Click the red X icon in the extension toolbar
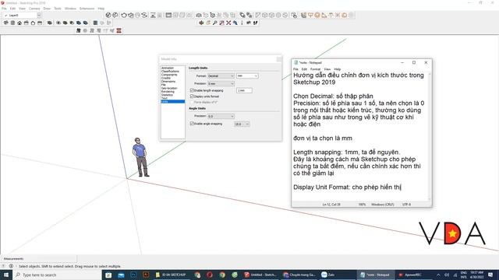499x280 pixels. click(228, 23)
